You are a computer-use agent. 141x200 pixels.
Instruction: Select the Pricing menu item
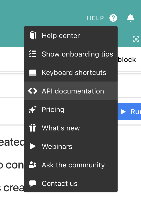point(71,109)
